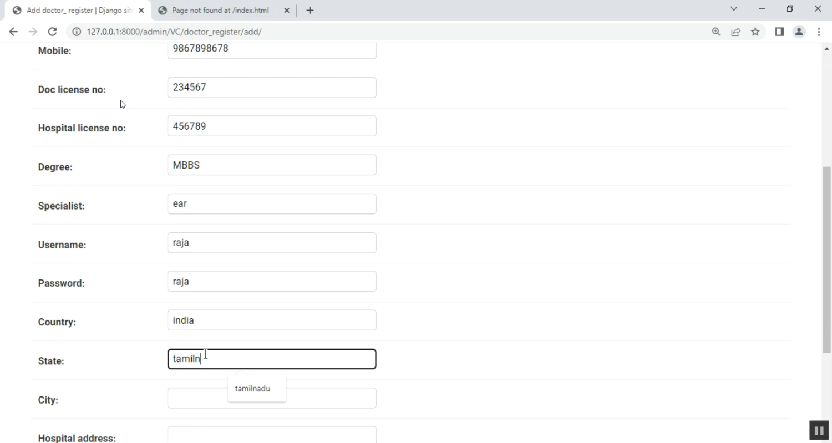The image size is (832, 443).
Task: Open the zoom magnifier icon in address bar
Action: click(716, 32)
